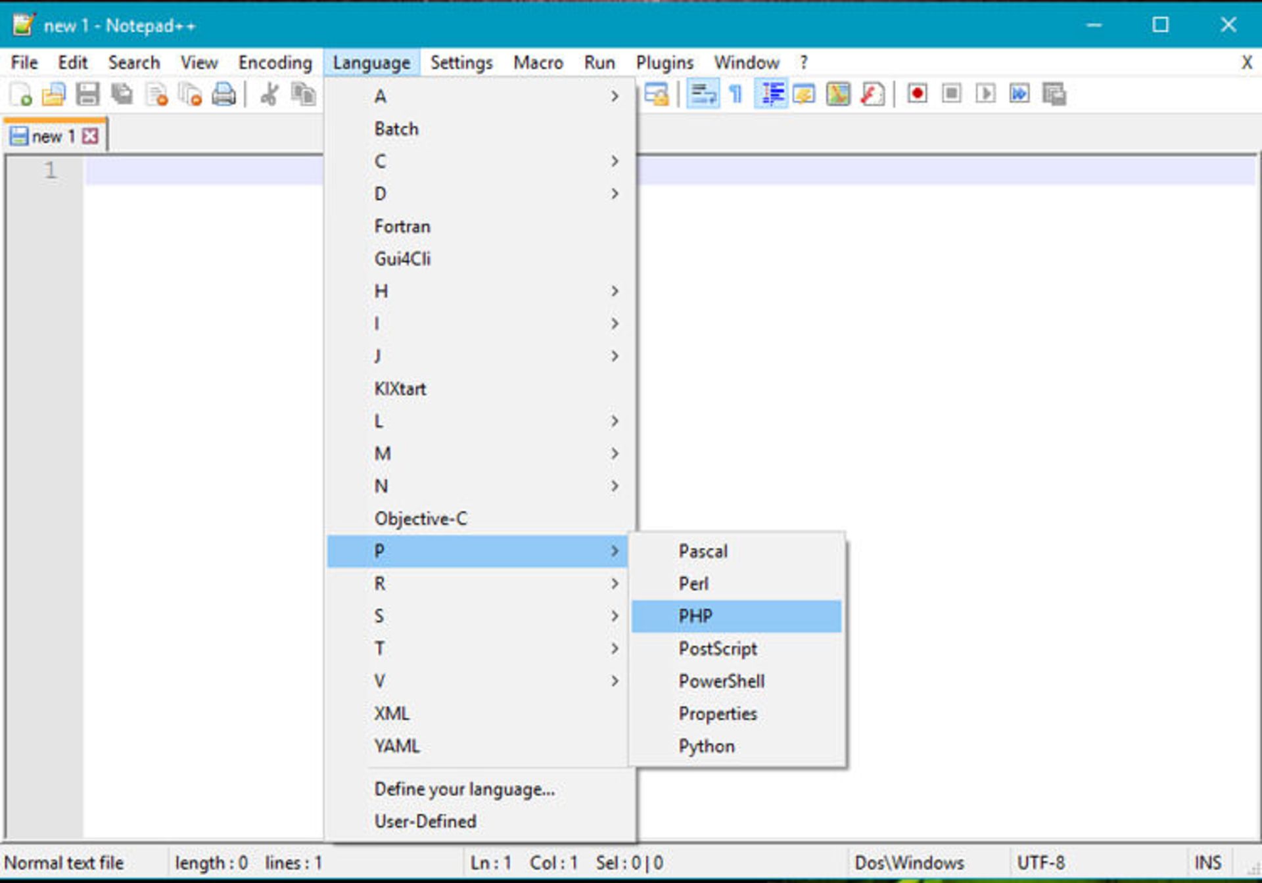Click the Cut scissors icon

pos(269,95)
